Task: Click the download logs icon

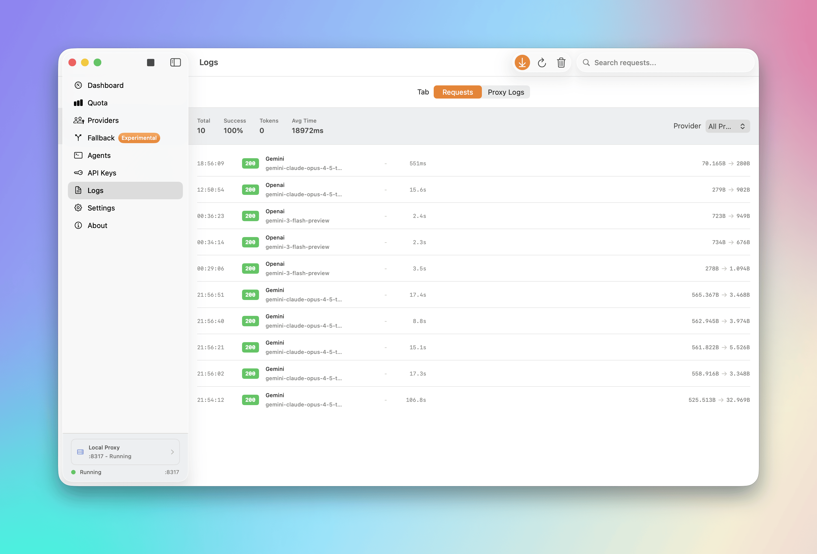Action: (x=522, y=63)
